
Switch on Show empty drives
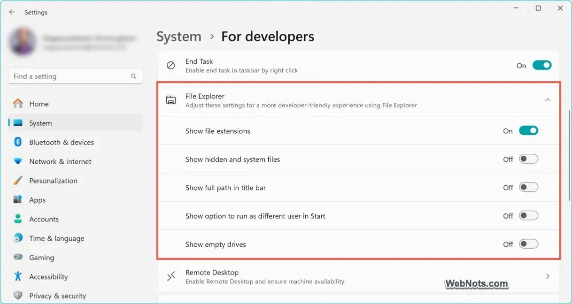pos(528,244)
